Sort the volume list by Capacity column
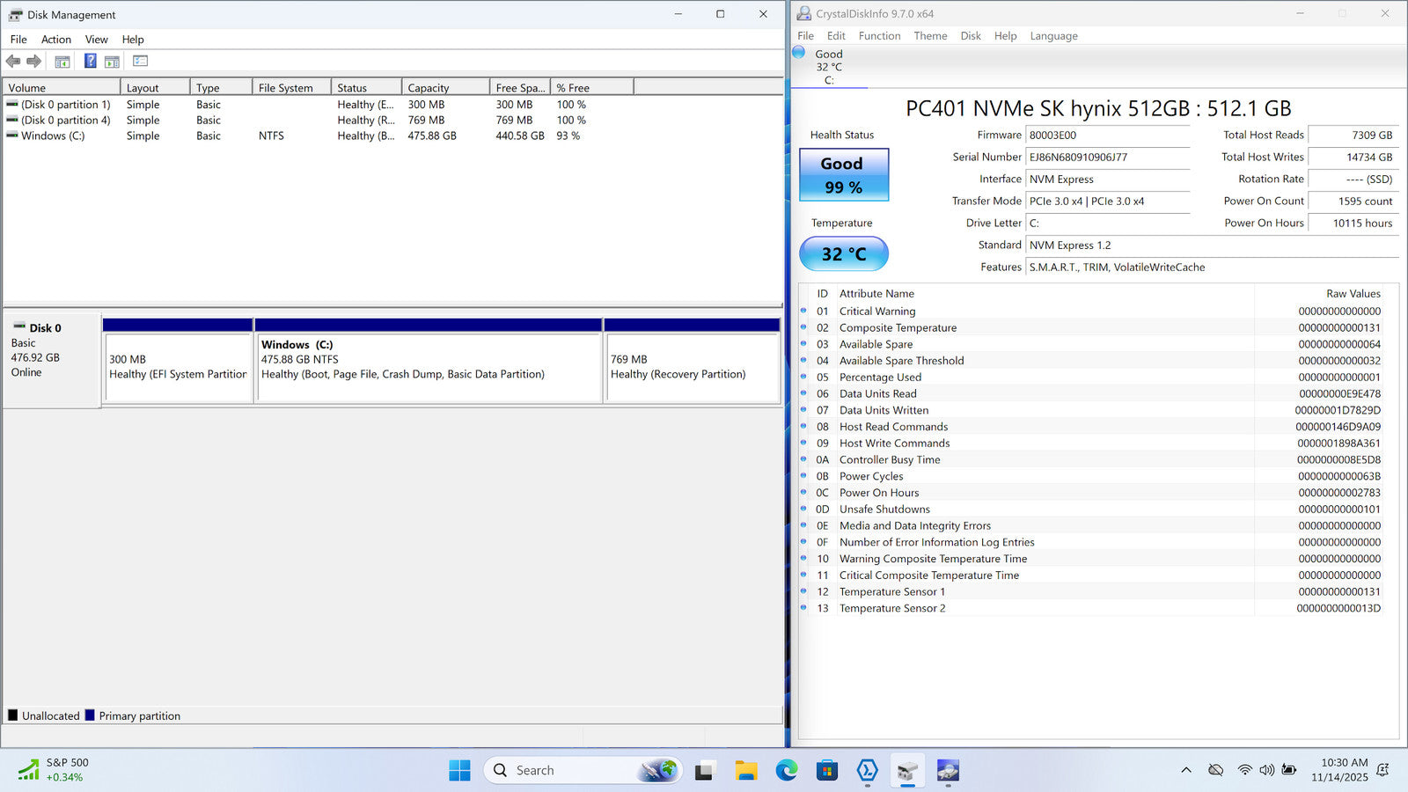 coord(444,88)
